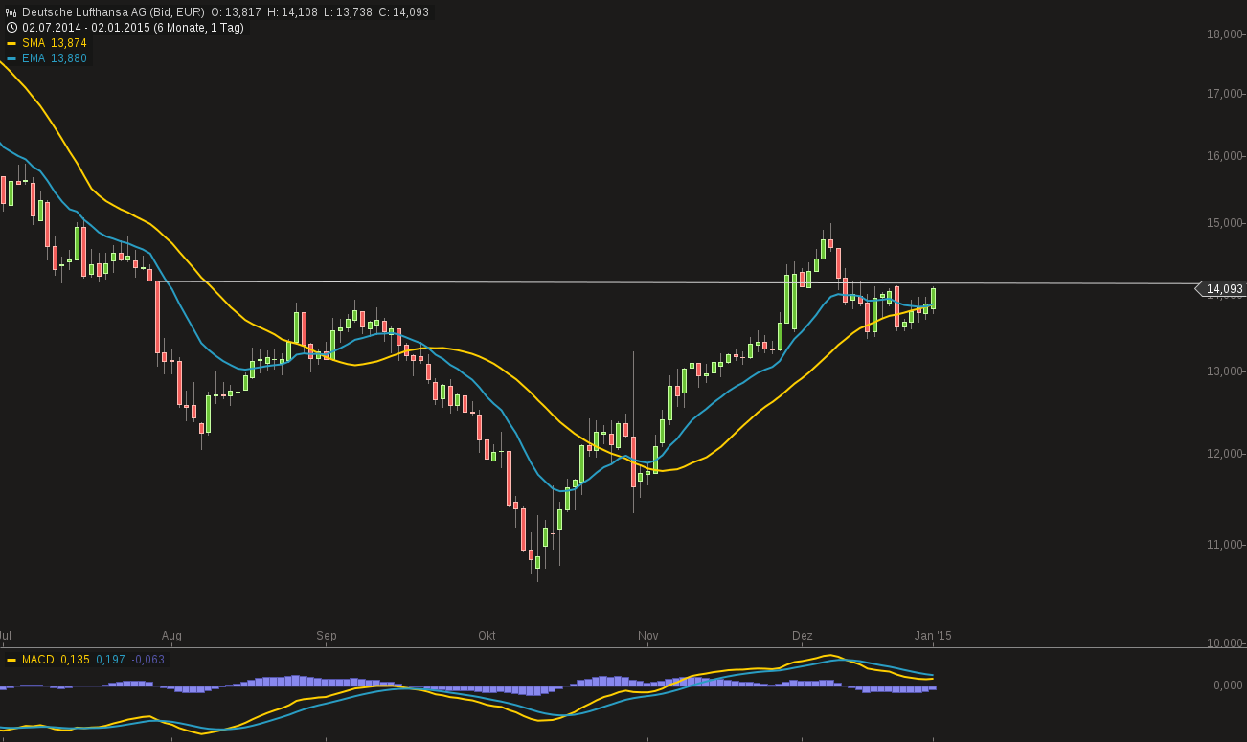Image resolution: width=1247 pixels, height=742 pixels.
Task: Click the '(6 Monate, 1 Tag)' period label
Action: pos(199,28)
